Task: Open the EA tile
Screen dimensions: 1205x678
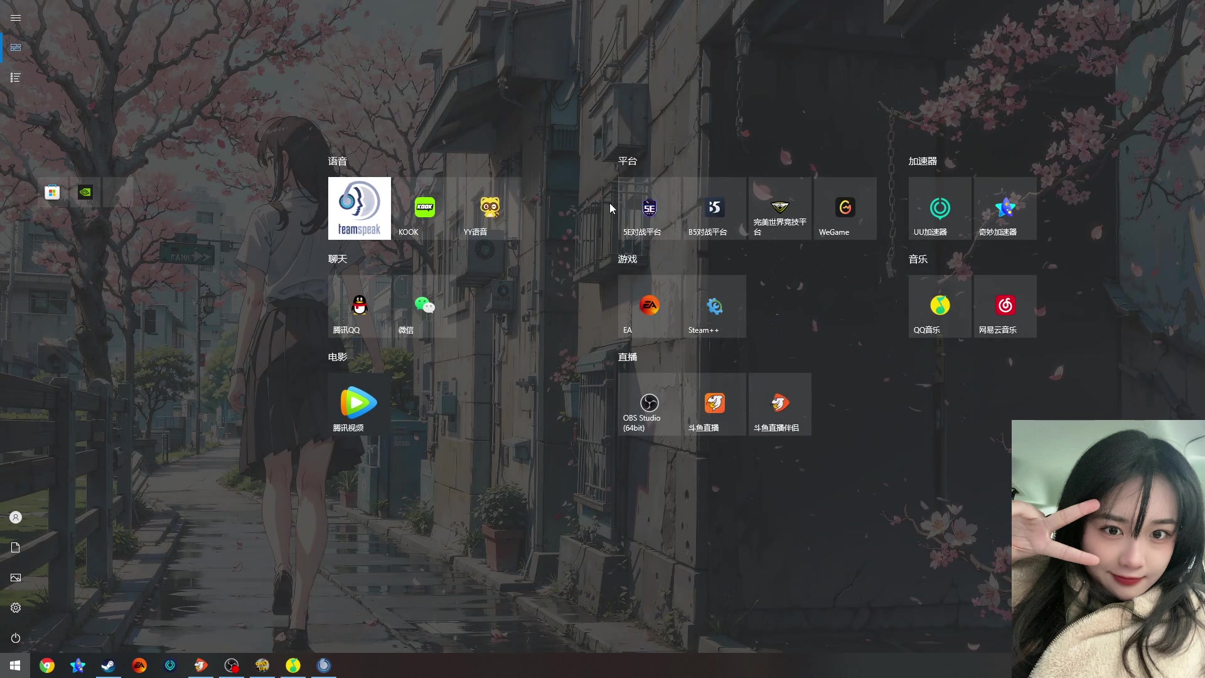Action: [650, 306]
